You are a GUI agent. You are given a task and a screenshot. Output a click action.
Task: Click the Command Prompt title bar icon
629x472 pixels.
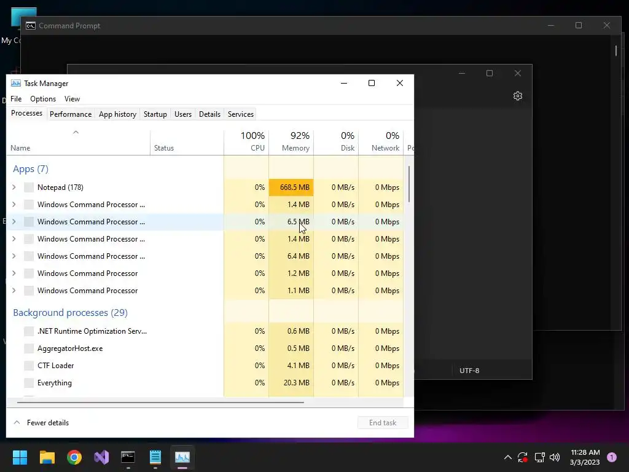click(31, 26)
